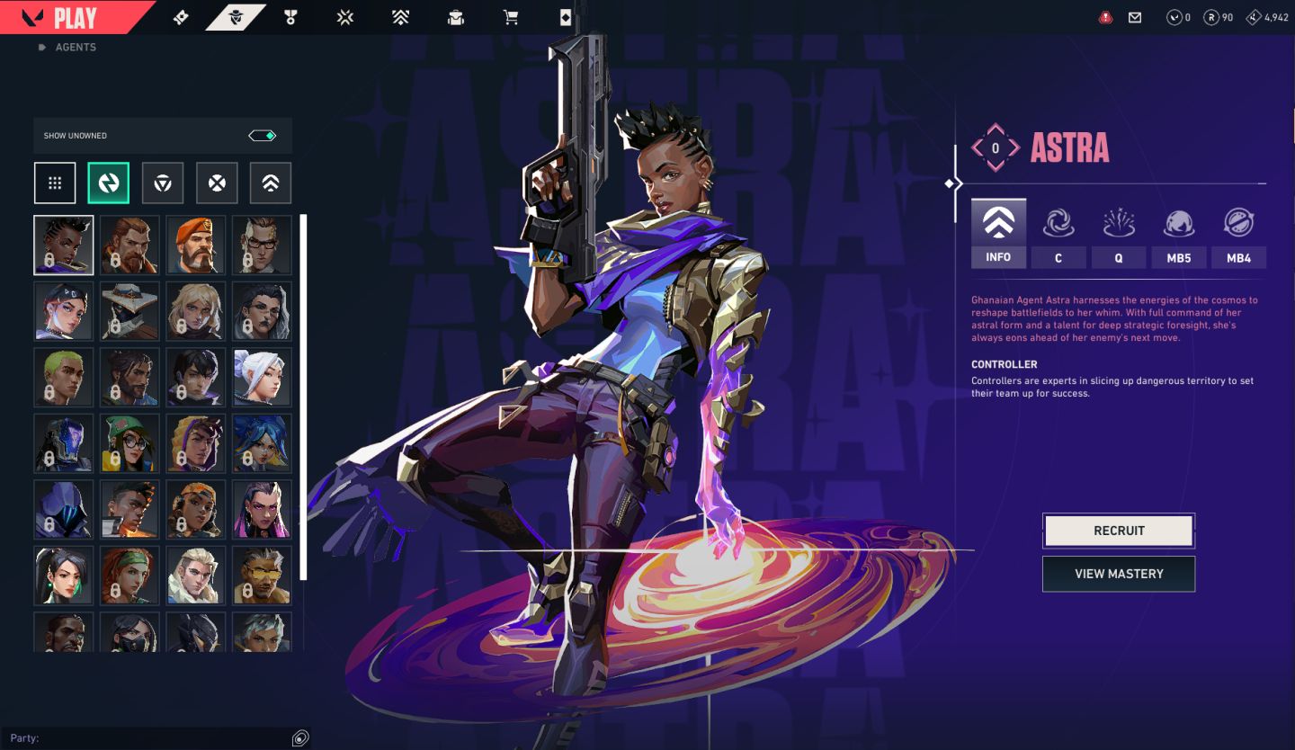Select Clove portrait with purple cap

tap(64, 311)
